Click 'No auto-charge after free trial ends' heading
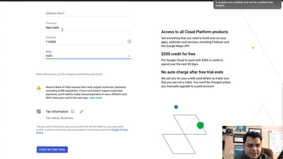Screen dimensions: 283x159 (192, 72)
